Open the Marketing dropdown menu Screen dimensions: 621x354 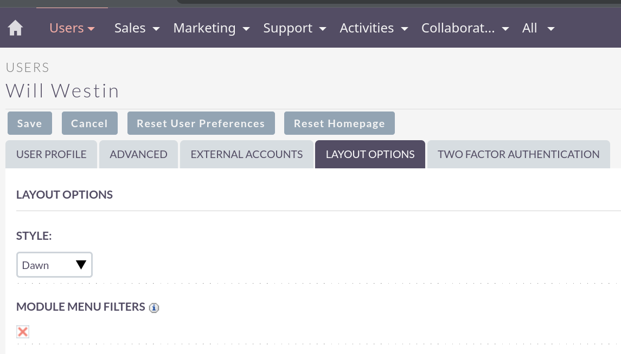click(x=211, y=28)
